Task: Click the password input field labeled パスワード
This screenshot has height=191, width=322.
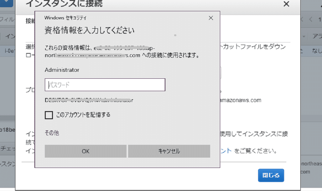Action: coord(105,84)
